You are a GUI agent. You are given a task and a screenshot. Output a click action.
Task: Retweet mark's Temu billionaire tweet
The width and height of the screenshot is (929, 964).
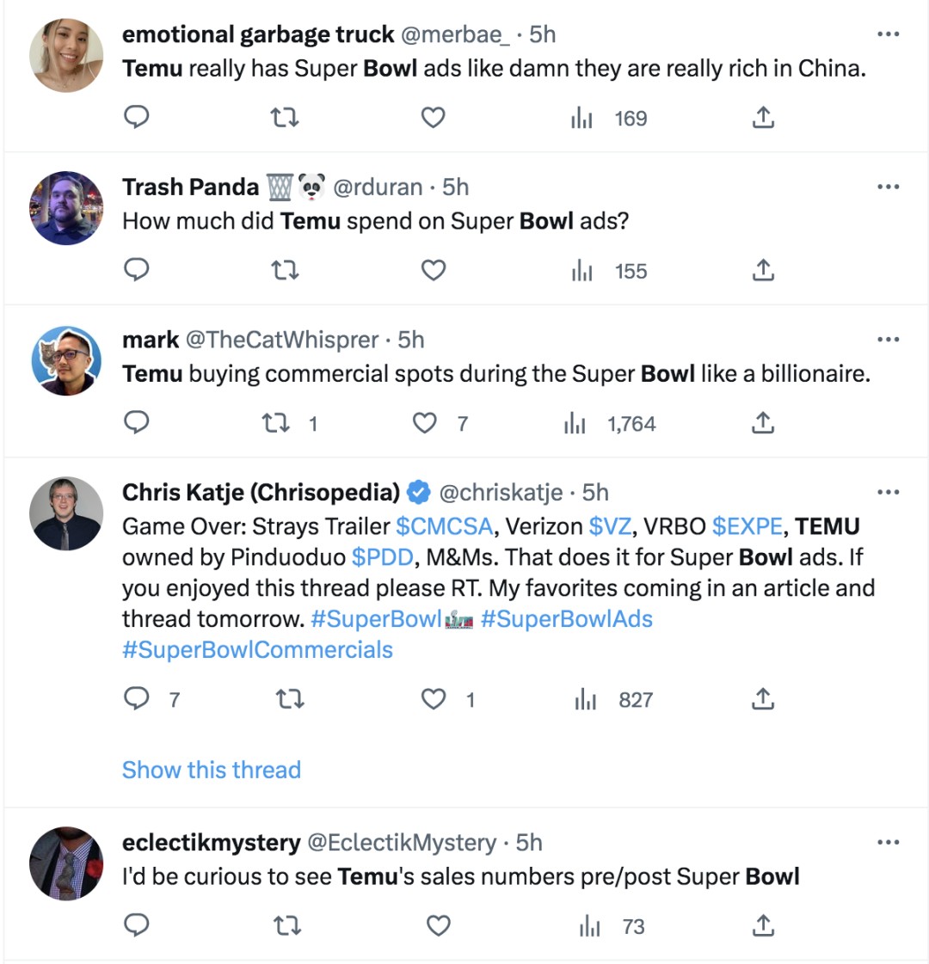point(275,423)
